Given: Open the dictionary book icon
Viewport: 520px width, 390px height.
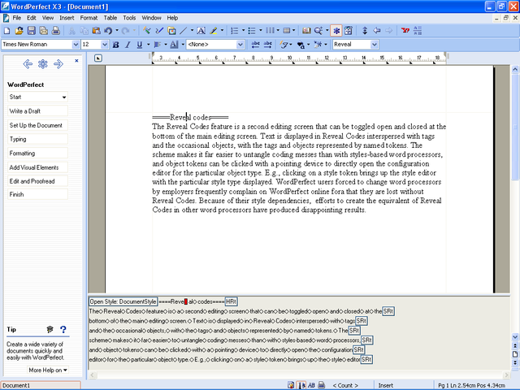Looking at the screenshot, I should tap(306, 31).
